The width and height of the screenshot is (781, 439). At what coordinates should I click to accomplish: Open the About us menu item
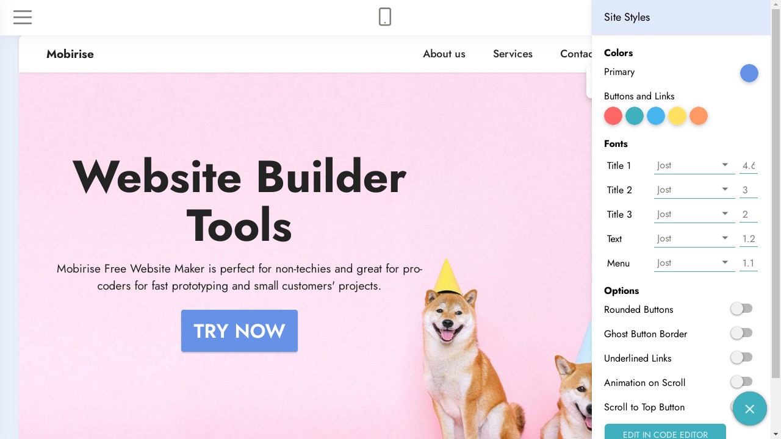coord(444,54)
